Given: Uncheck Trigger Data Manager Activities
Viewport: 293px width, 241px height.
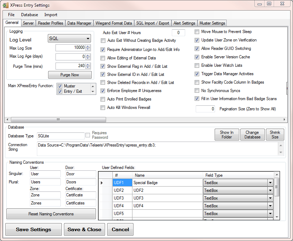Looking at the screenshot, I should pos(197,74).
